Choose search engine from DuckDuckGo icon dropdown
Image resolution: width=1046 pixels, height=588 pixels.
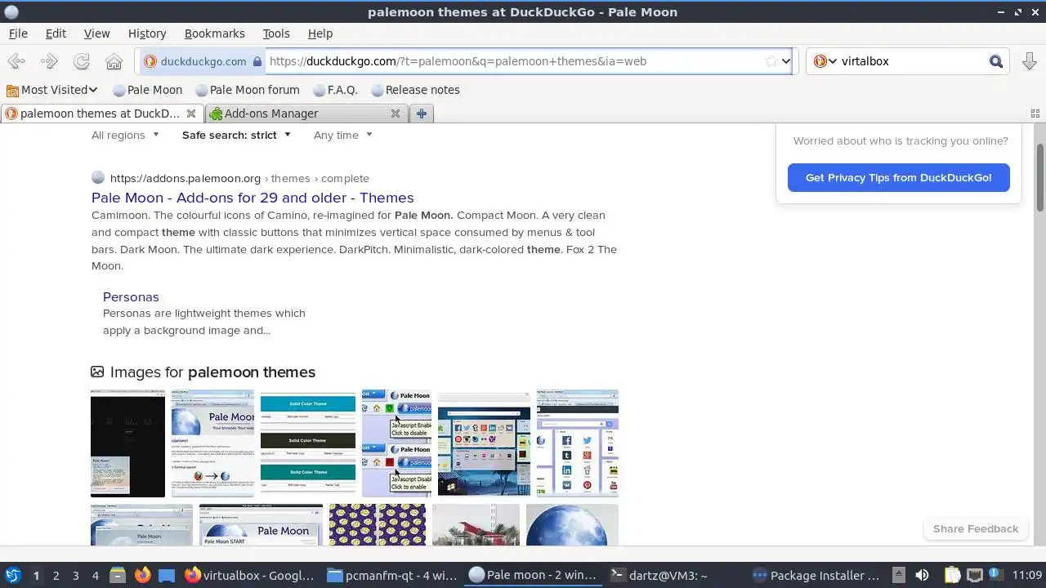(x=825, y=61)
